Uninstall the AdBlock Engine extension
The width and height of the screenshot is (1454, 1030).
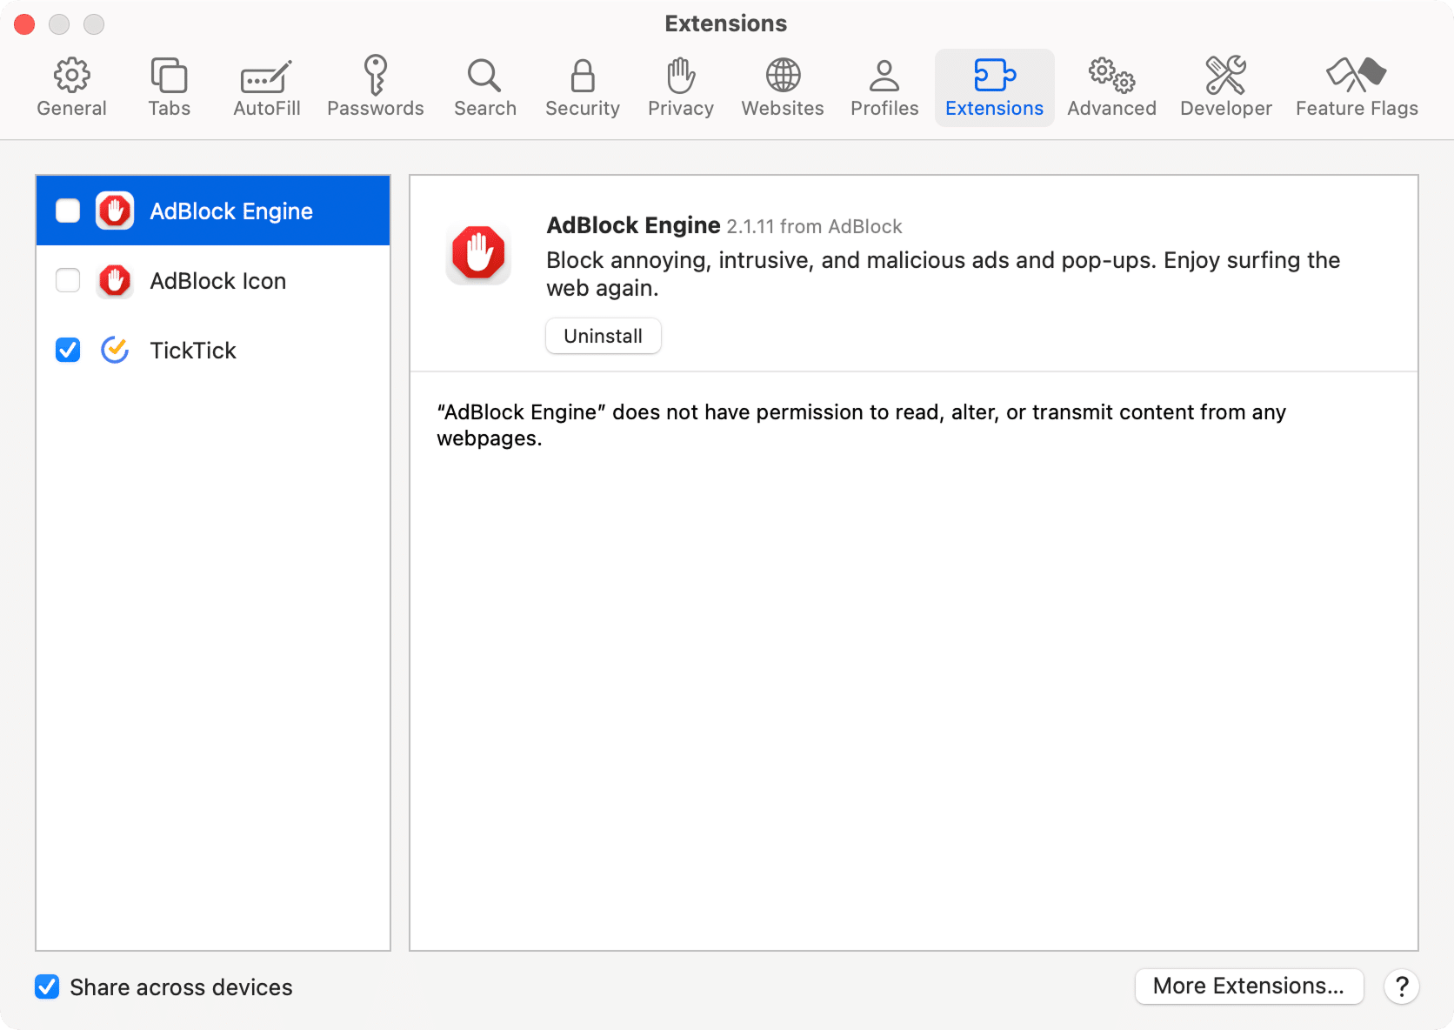pos(603,336)
